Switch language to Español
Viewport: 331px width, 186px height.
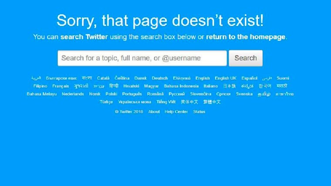point(249,78)
